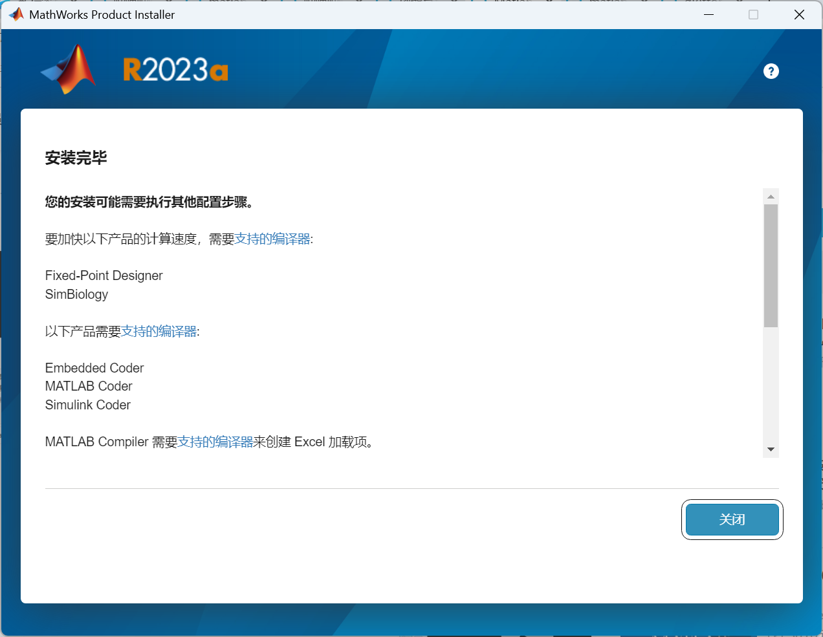Select the Embedded Coder text
Viewport: 823px width, 637px height.
[x=94, y=368]
